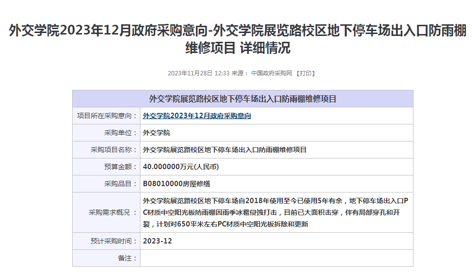Click the publish date 2023年11月28日 12:33
Screen dimensions: 472x278
click(x=198, y=73)
